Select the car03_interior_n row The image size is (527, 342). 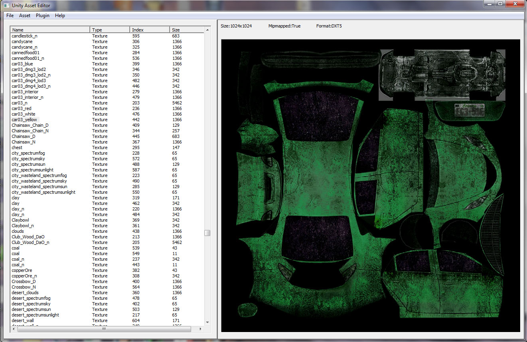[107, 97]
